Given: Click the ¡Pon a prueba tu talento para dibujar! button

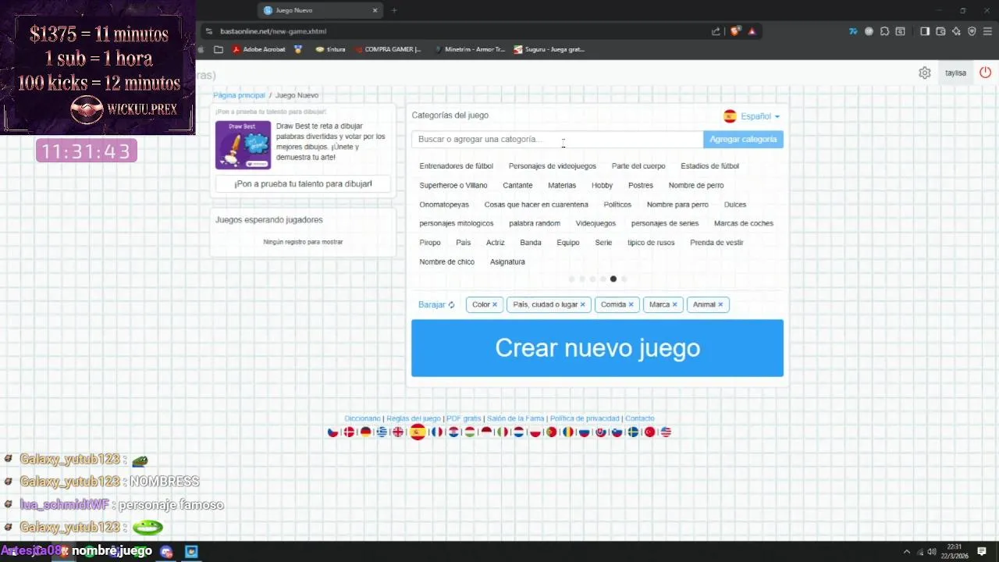Looking at the screenshot, I should click(303, 183).
